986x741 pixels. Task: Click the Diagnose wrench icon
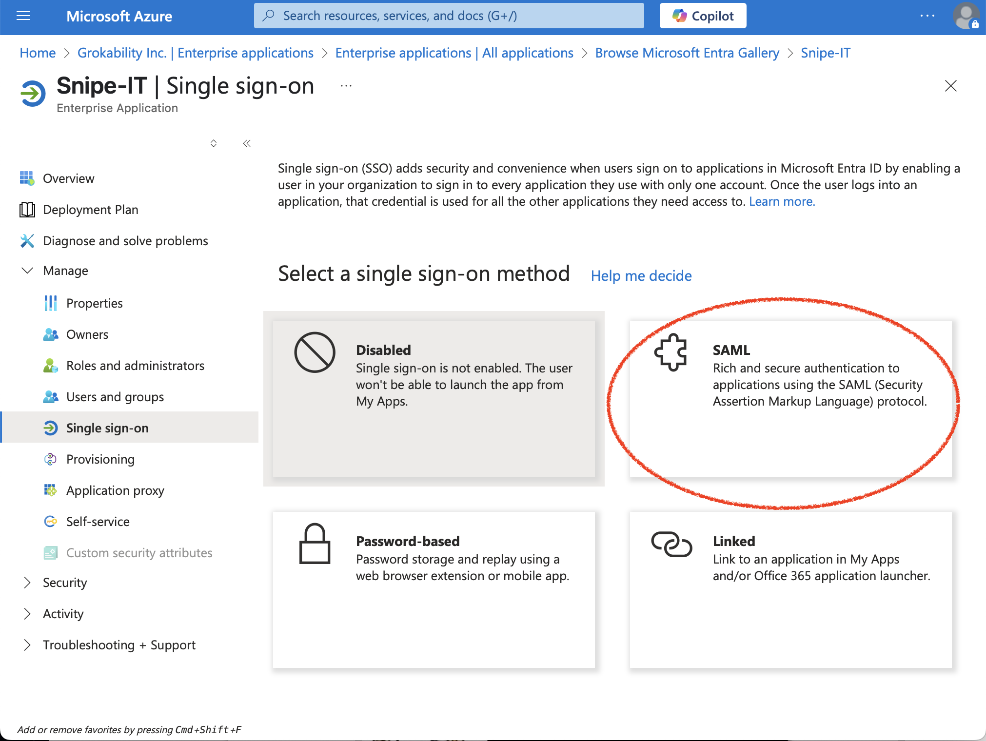coord(27,241)
